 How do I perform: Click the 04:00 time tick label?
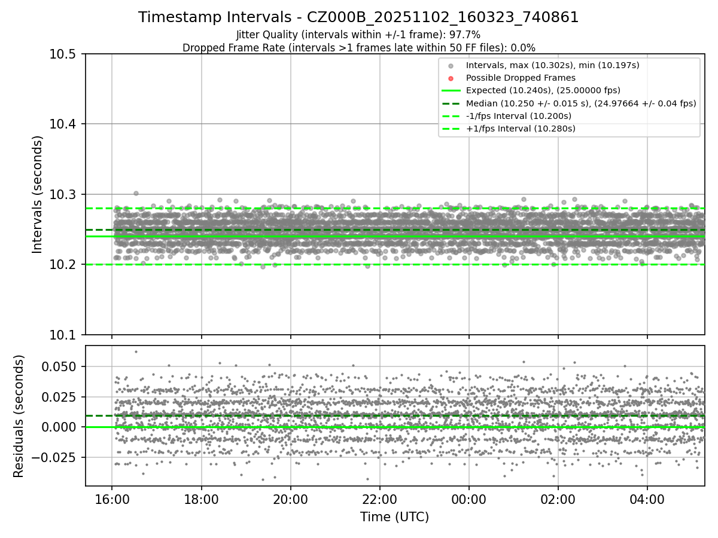pos(647,498)
